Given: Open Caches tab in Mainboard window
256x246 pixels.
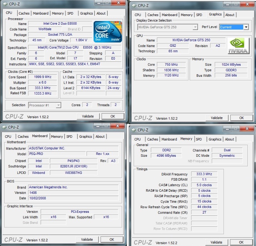Looking at the screenshot, I should coord(23,136).
